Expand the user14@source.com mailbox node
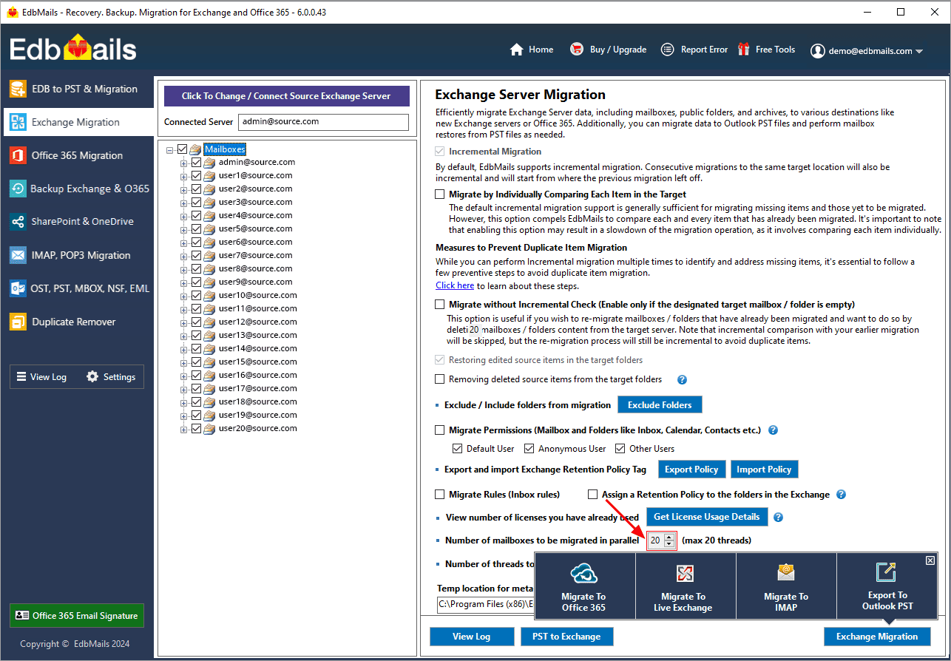Viewport: 951px width, 661px height. 184,349
